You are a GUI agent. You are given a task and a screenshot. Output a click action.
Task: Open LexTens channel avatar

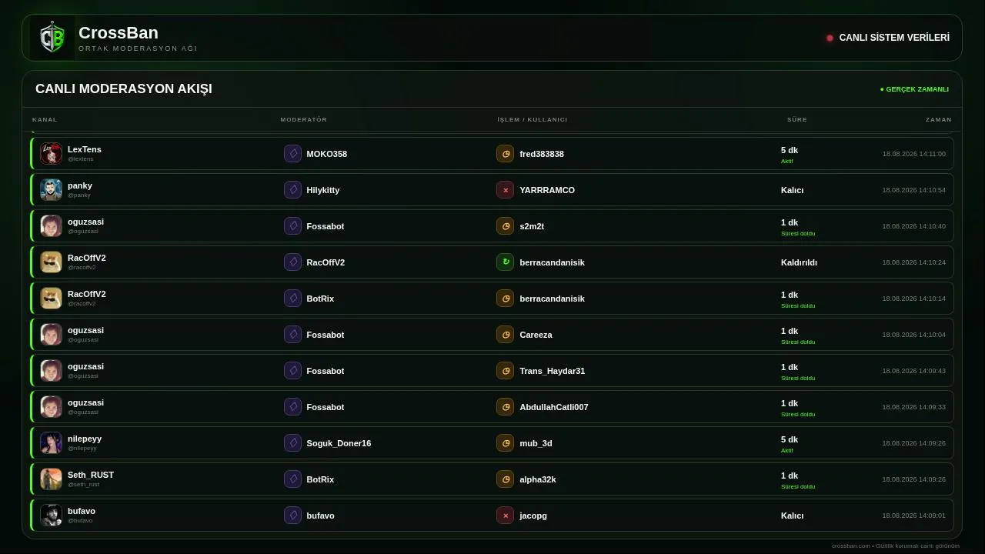point(51,154)
